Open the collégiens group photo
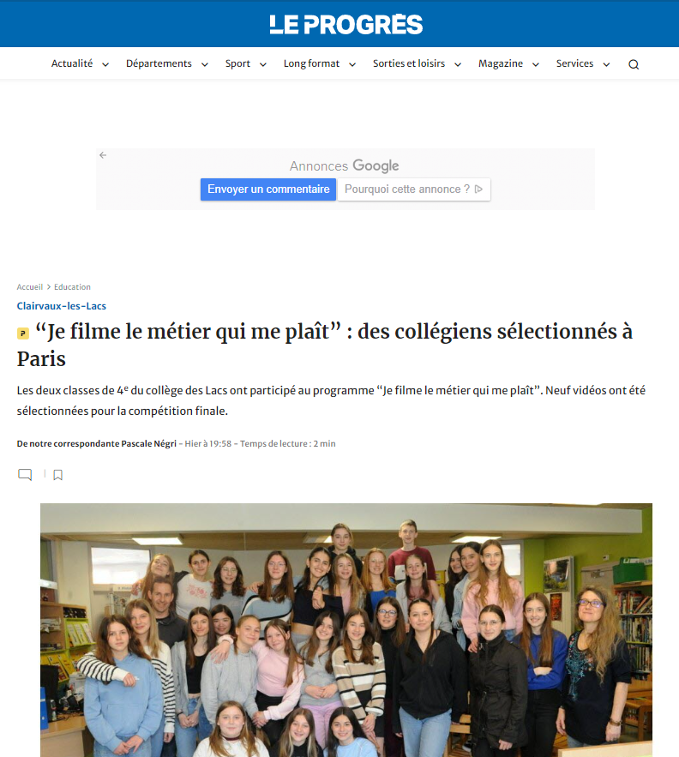Viewport: 679px width, 757px height. [x=346, y=630]
